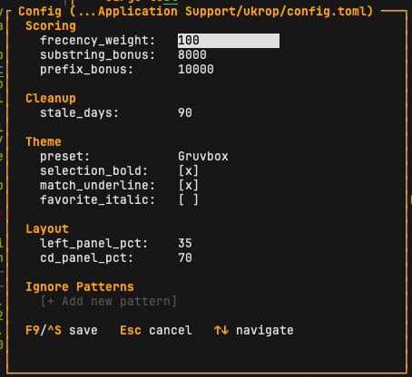The width and height of the screenshot is (412, 377).
Task: Click Esc cancel hint
Action: pyautogui.click(x=156, y=331)
